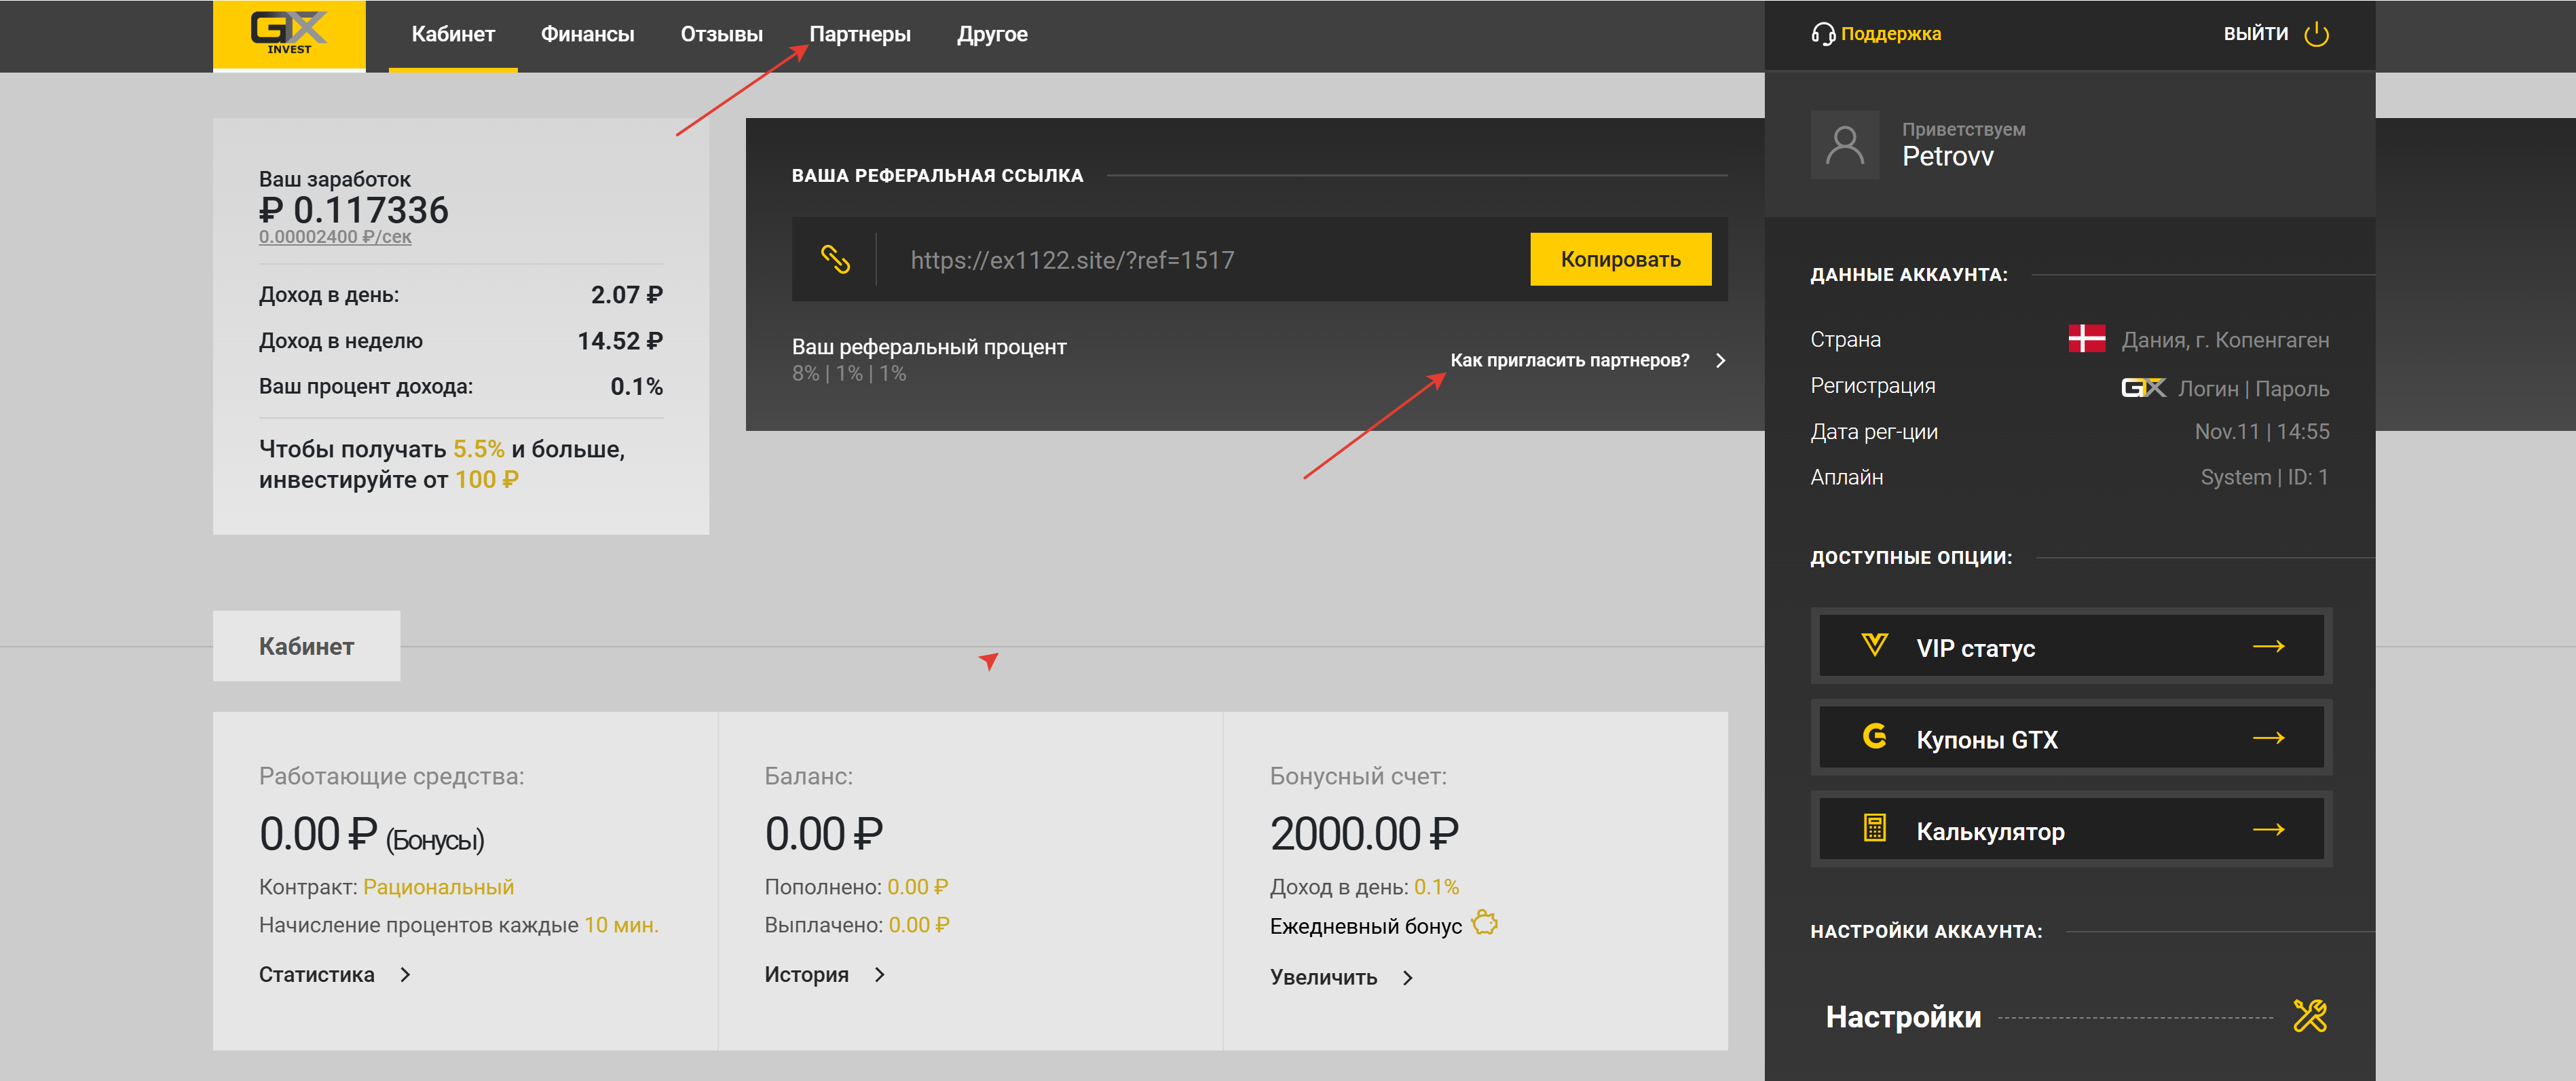Click the 0.00002400 ₽/сек rate link
The image size is (2576, 1081).
[x=335, y=237]
